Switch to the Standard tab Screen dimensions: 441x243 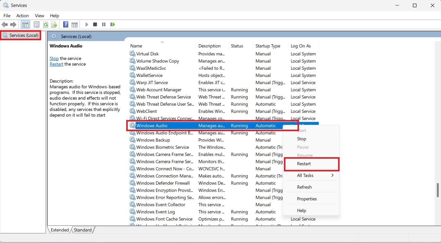pyautogui.click(x=83, y=230)
